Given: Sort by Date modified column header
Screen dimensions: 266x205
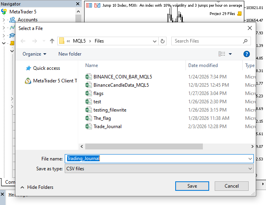Looking at the screenshot, I should pyautogui.click(x=203, y=65).
